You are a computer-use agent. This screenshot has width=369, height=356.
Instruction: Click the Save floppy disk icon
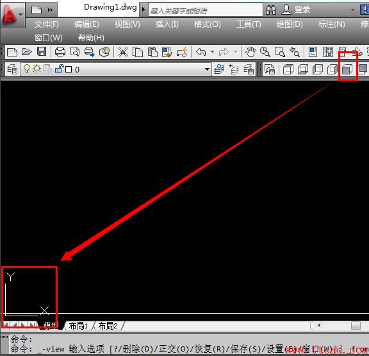point(42,51)
